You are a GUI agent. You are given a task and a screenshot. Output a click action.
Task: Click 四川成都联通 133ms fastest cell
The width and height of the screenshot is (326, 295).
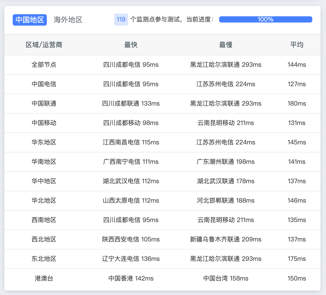click(x=131, y=103)
